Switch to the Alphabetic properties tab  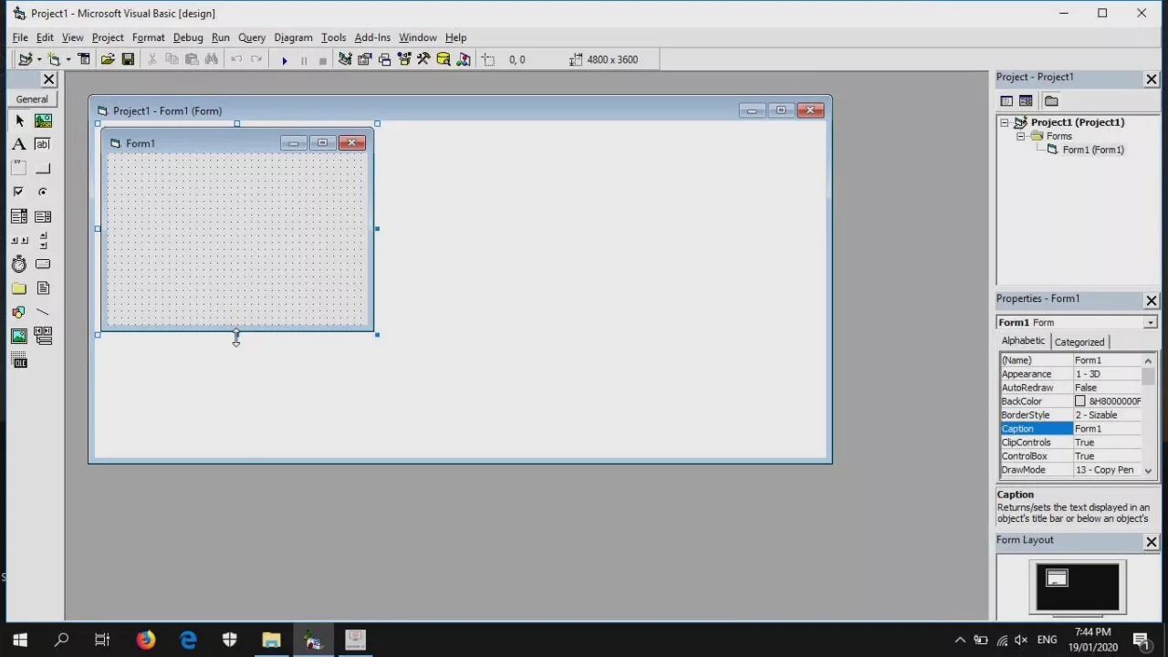[1023, 340]
